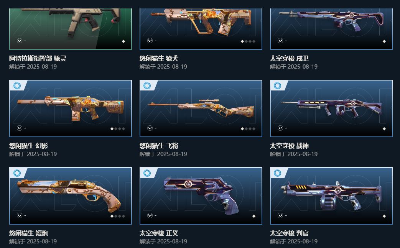The width and height of the screenshot is (400, 248).
Task: Click the blue swirl badge on 悠闲猫生 幻影 card
Action: coord(17,85)
